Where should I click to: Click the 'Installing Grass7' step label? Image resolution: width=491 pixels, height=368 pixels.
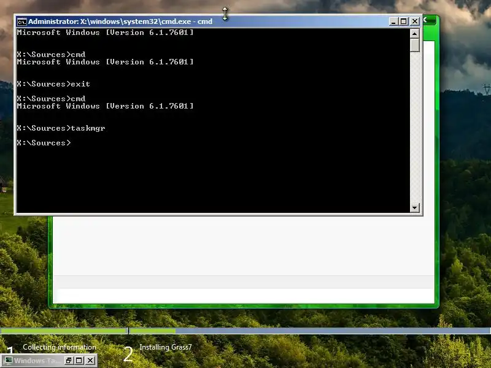pos(166,347)
